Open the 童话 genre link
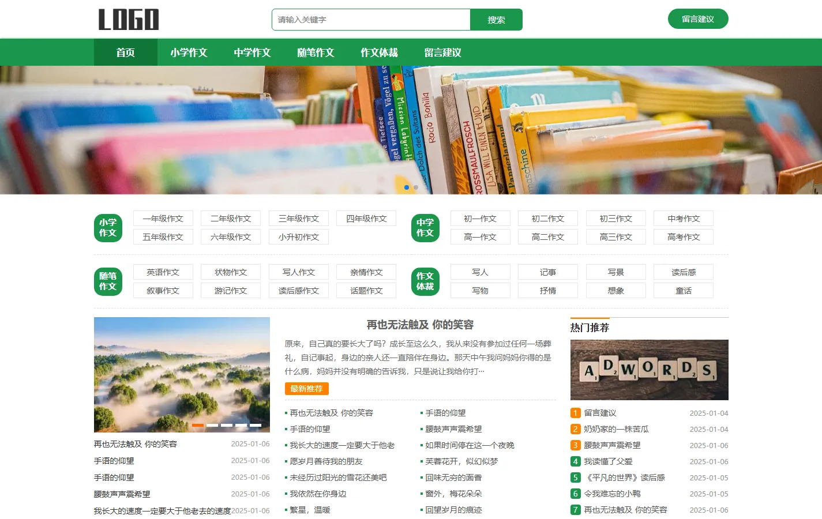 pos(684,291)
